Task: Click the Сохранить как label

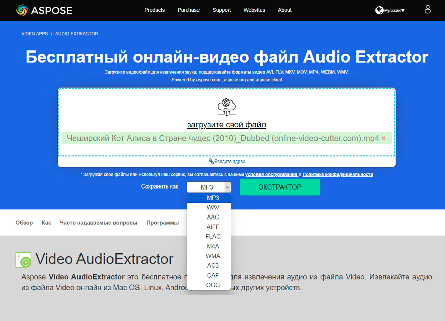Action: pos(160,187)
